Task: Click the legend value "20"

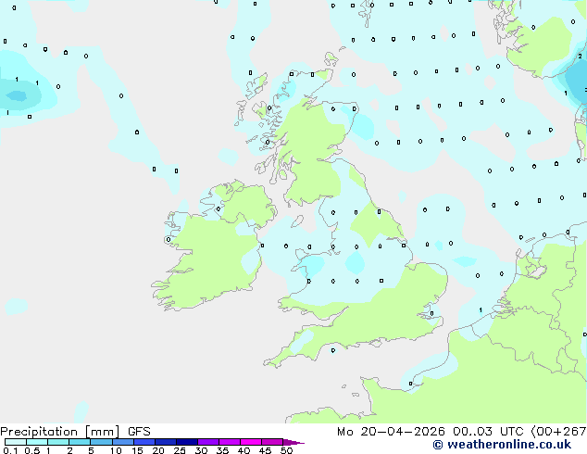Action: point(158,450)
